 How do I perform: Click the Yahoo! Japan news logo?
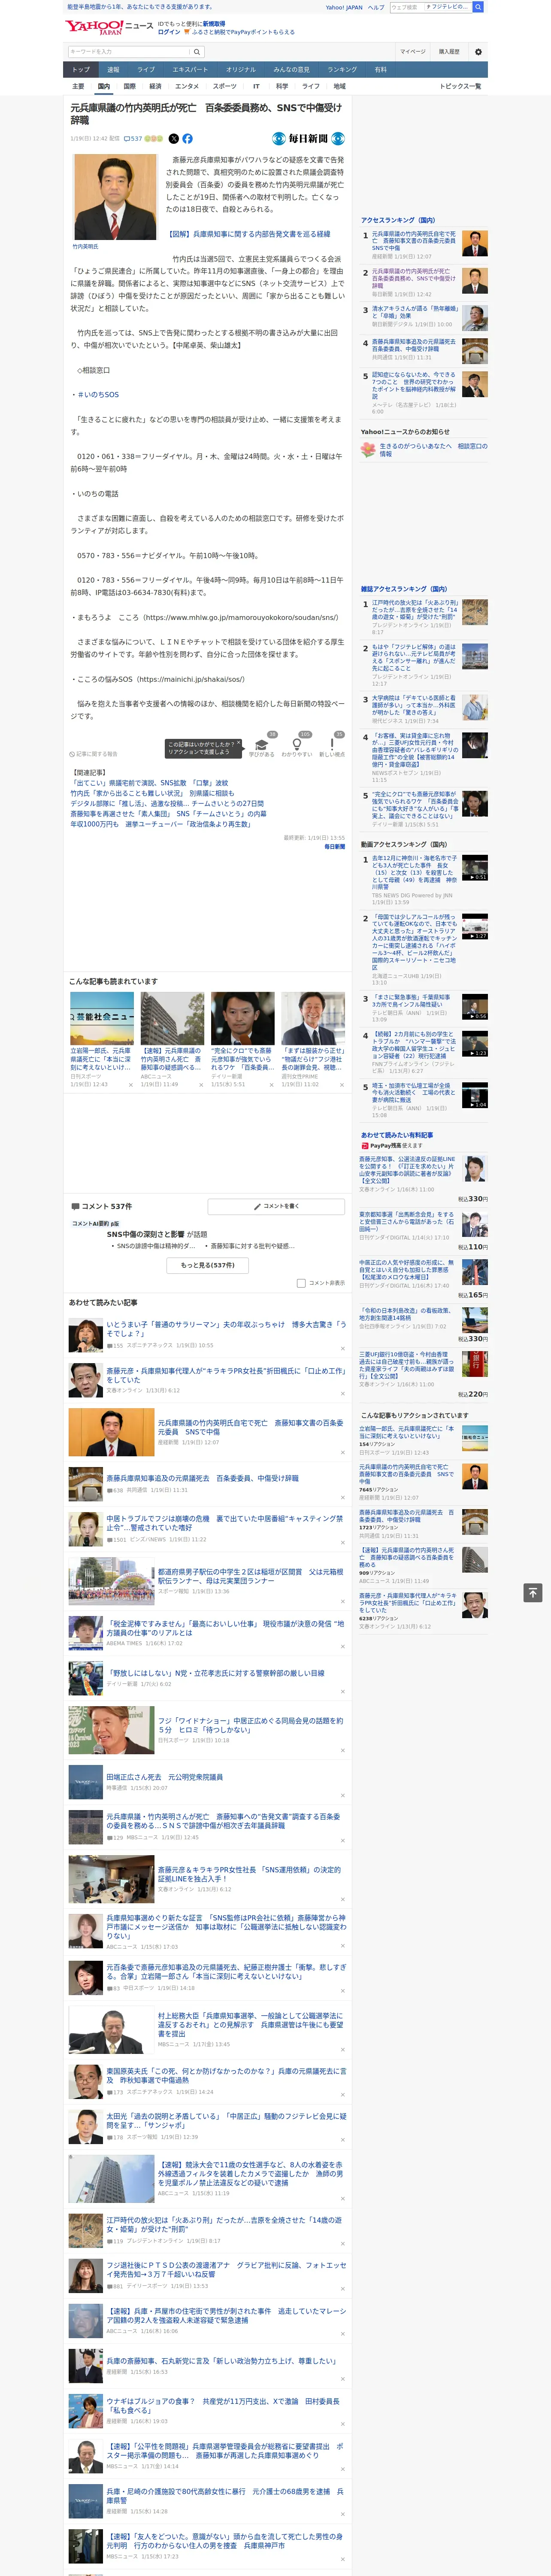[x=109, y=27]
